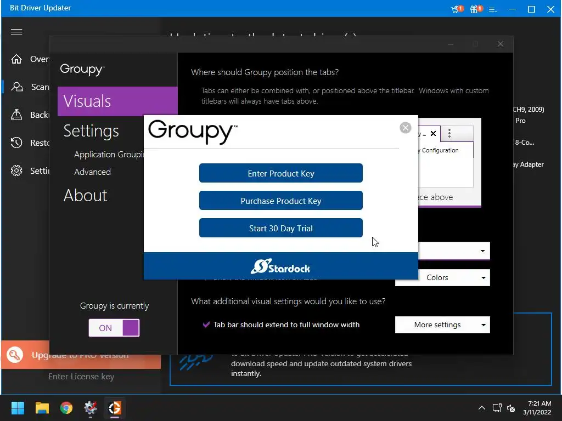
Task: Click the 'Groupy is currently' status text
Action: pyautogui.click(x=114, y=306)
